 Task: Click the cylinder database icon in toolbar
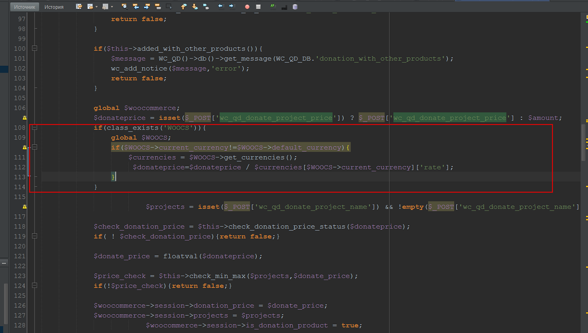coord(295,7)
